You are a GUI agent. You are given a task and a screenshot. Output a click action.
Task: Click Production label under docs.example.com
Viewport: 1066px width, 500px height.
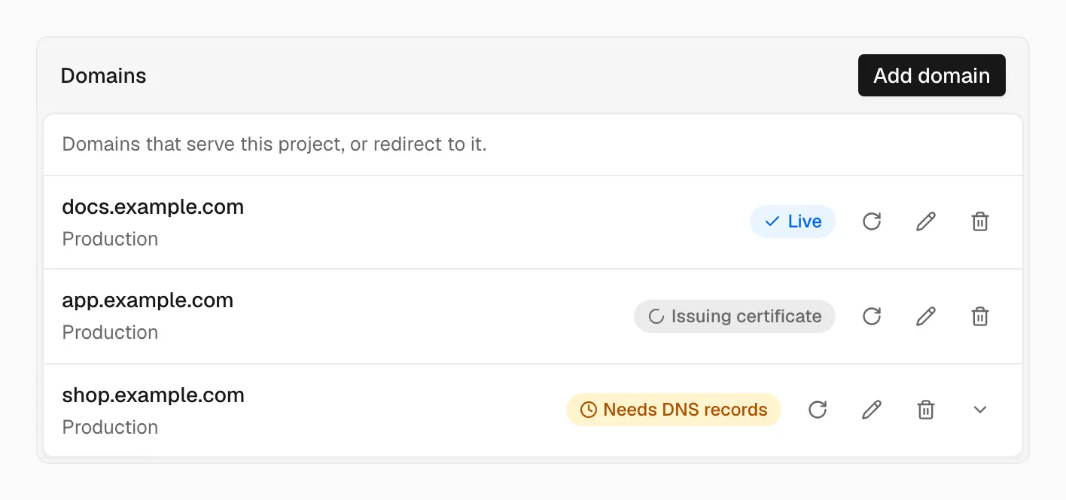pos(110,239)
